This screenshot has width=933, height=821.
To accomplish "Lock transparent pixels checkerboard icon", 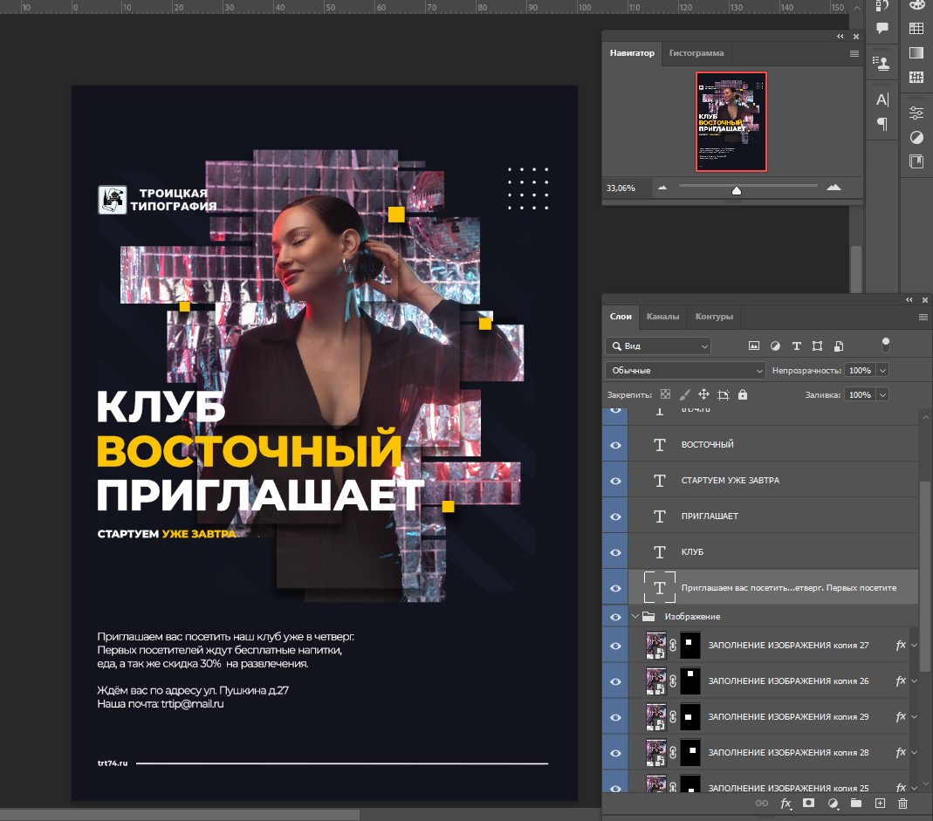I will coord(666,394).
